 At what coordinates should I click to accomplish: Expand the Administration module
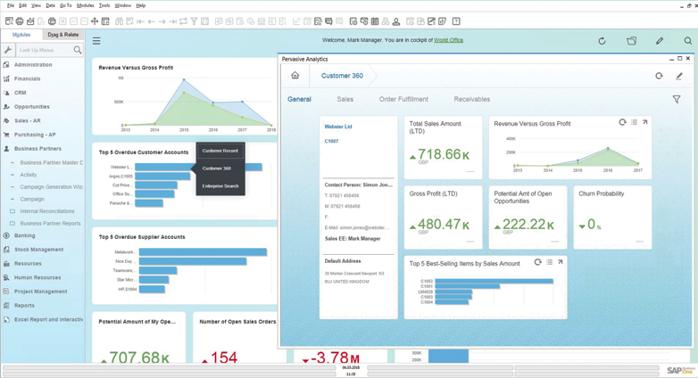click(x=33, y=64)
